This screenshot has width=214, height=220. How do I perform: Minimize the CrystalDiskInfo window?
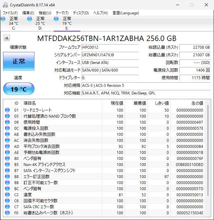click(x=177, y=5)
